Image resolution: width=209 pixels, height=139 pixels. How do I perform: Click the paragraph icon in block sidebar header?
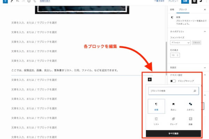[x=172, y=18]
